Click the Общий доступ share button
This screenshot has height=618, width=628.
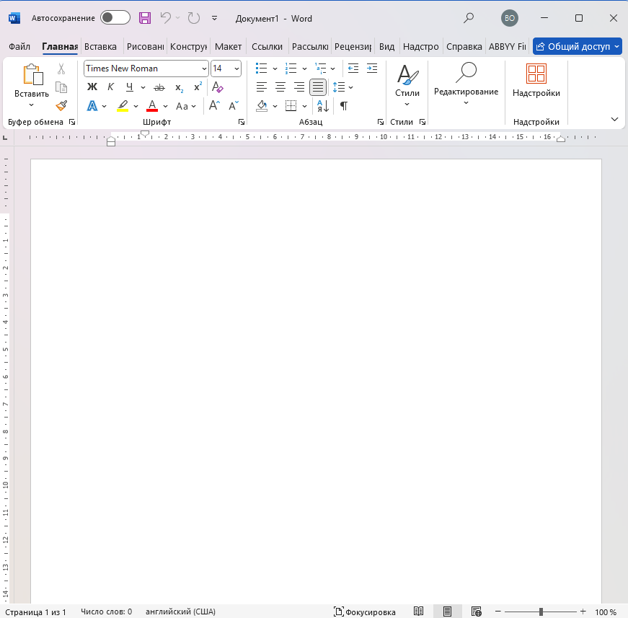pos(577,47)
